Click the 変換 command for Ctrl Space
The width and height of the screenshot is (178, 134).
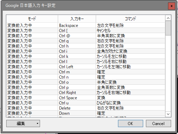(130, 98)
